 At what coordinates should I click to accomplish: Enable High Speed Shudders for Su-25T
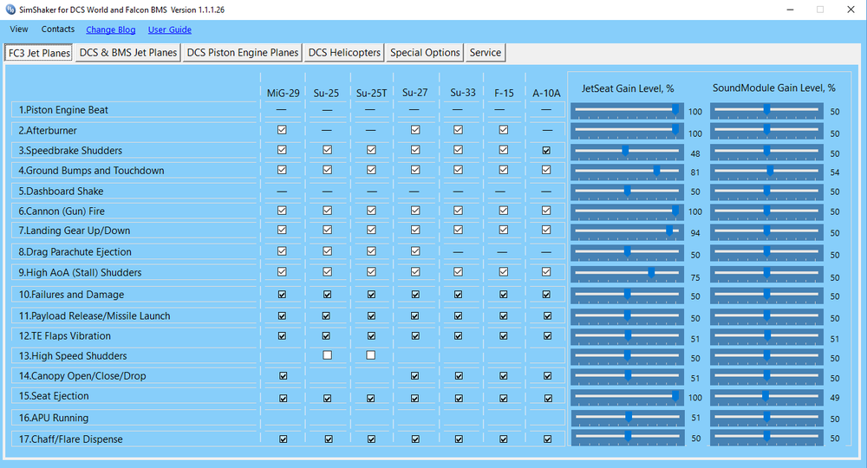pyautogui.click(x=370, y=355)
